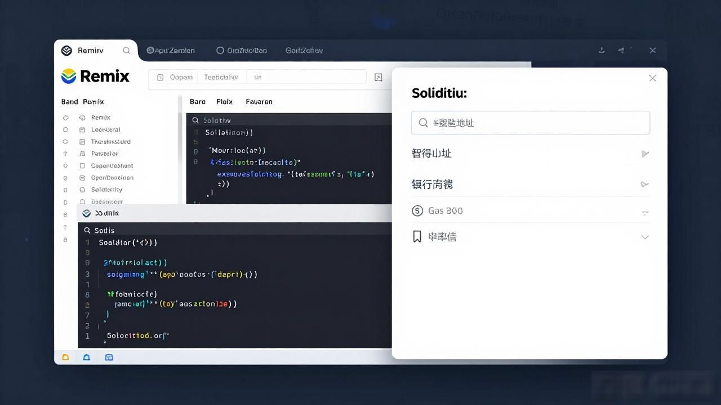Image resolution: width=721 pixels, height=405 pixels.
Task: Open the Ploix tab above the editor
Action: coord(225,102)
